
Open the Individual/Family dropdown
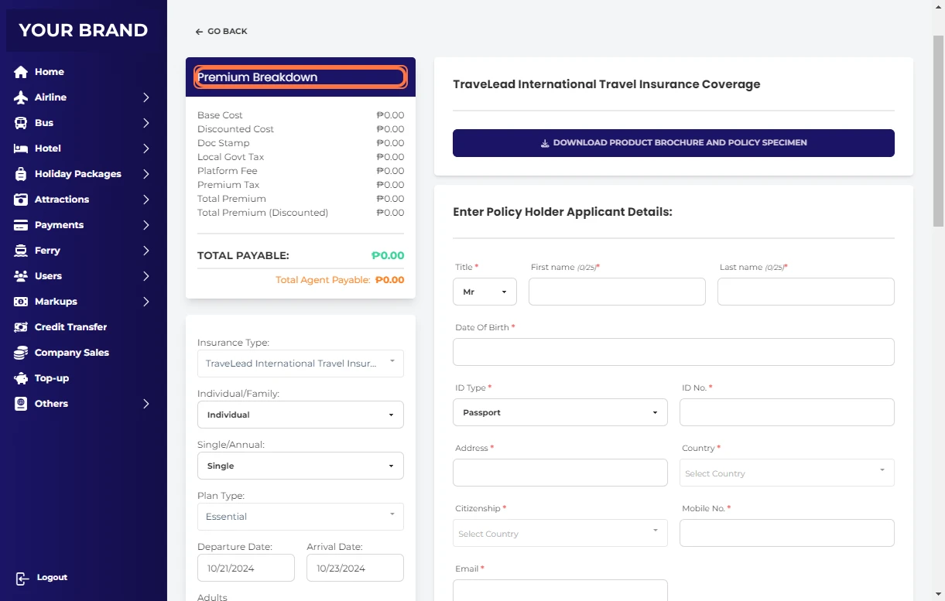click(x=300, y=415)
